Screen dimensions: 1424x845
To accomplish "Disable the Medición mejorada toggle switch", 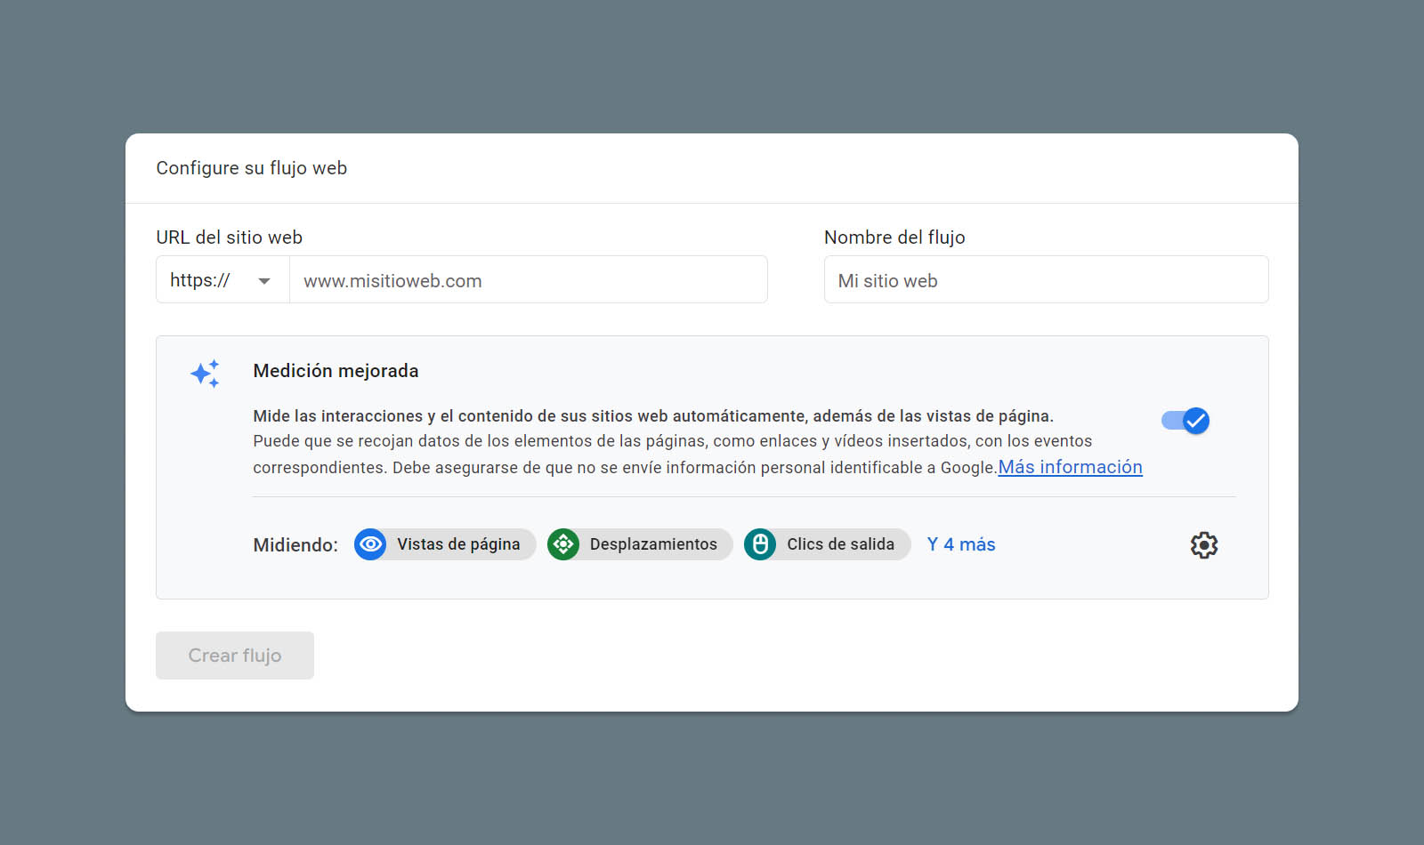I will [1185, 421].
